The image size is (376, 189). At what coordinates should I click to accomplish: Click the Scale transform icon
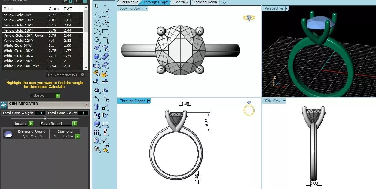pos(105,107)
